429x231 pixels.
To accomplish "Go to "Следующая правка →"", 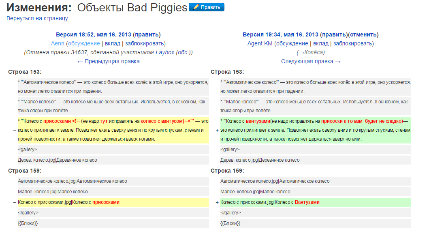I will 311,61.
